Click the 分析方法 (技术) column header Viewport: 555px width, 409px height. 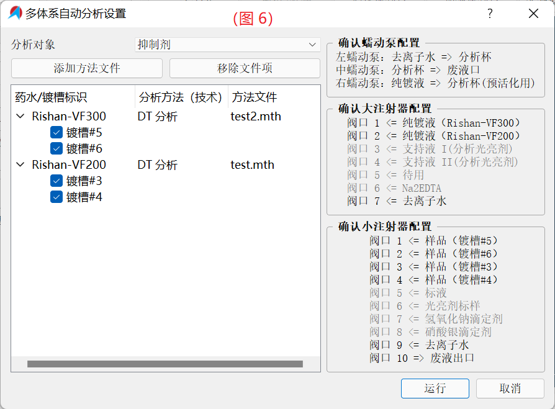click(x=181, y=97)
